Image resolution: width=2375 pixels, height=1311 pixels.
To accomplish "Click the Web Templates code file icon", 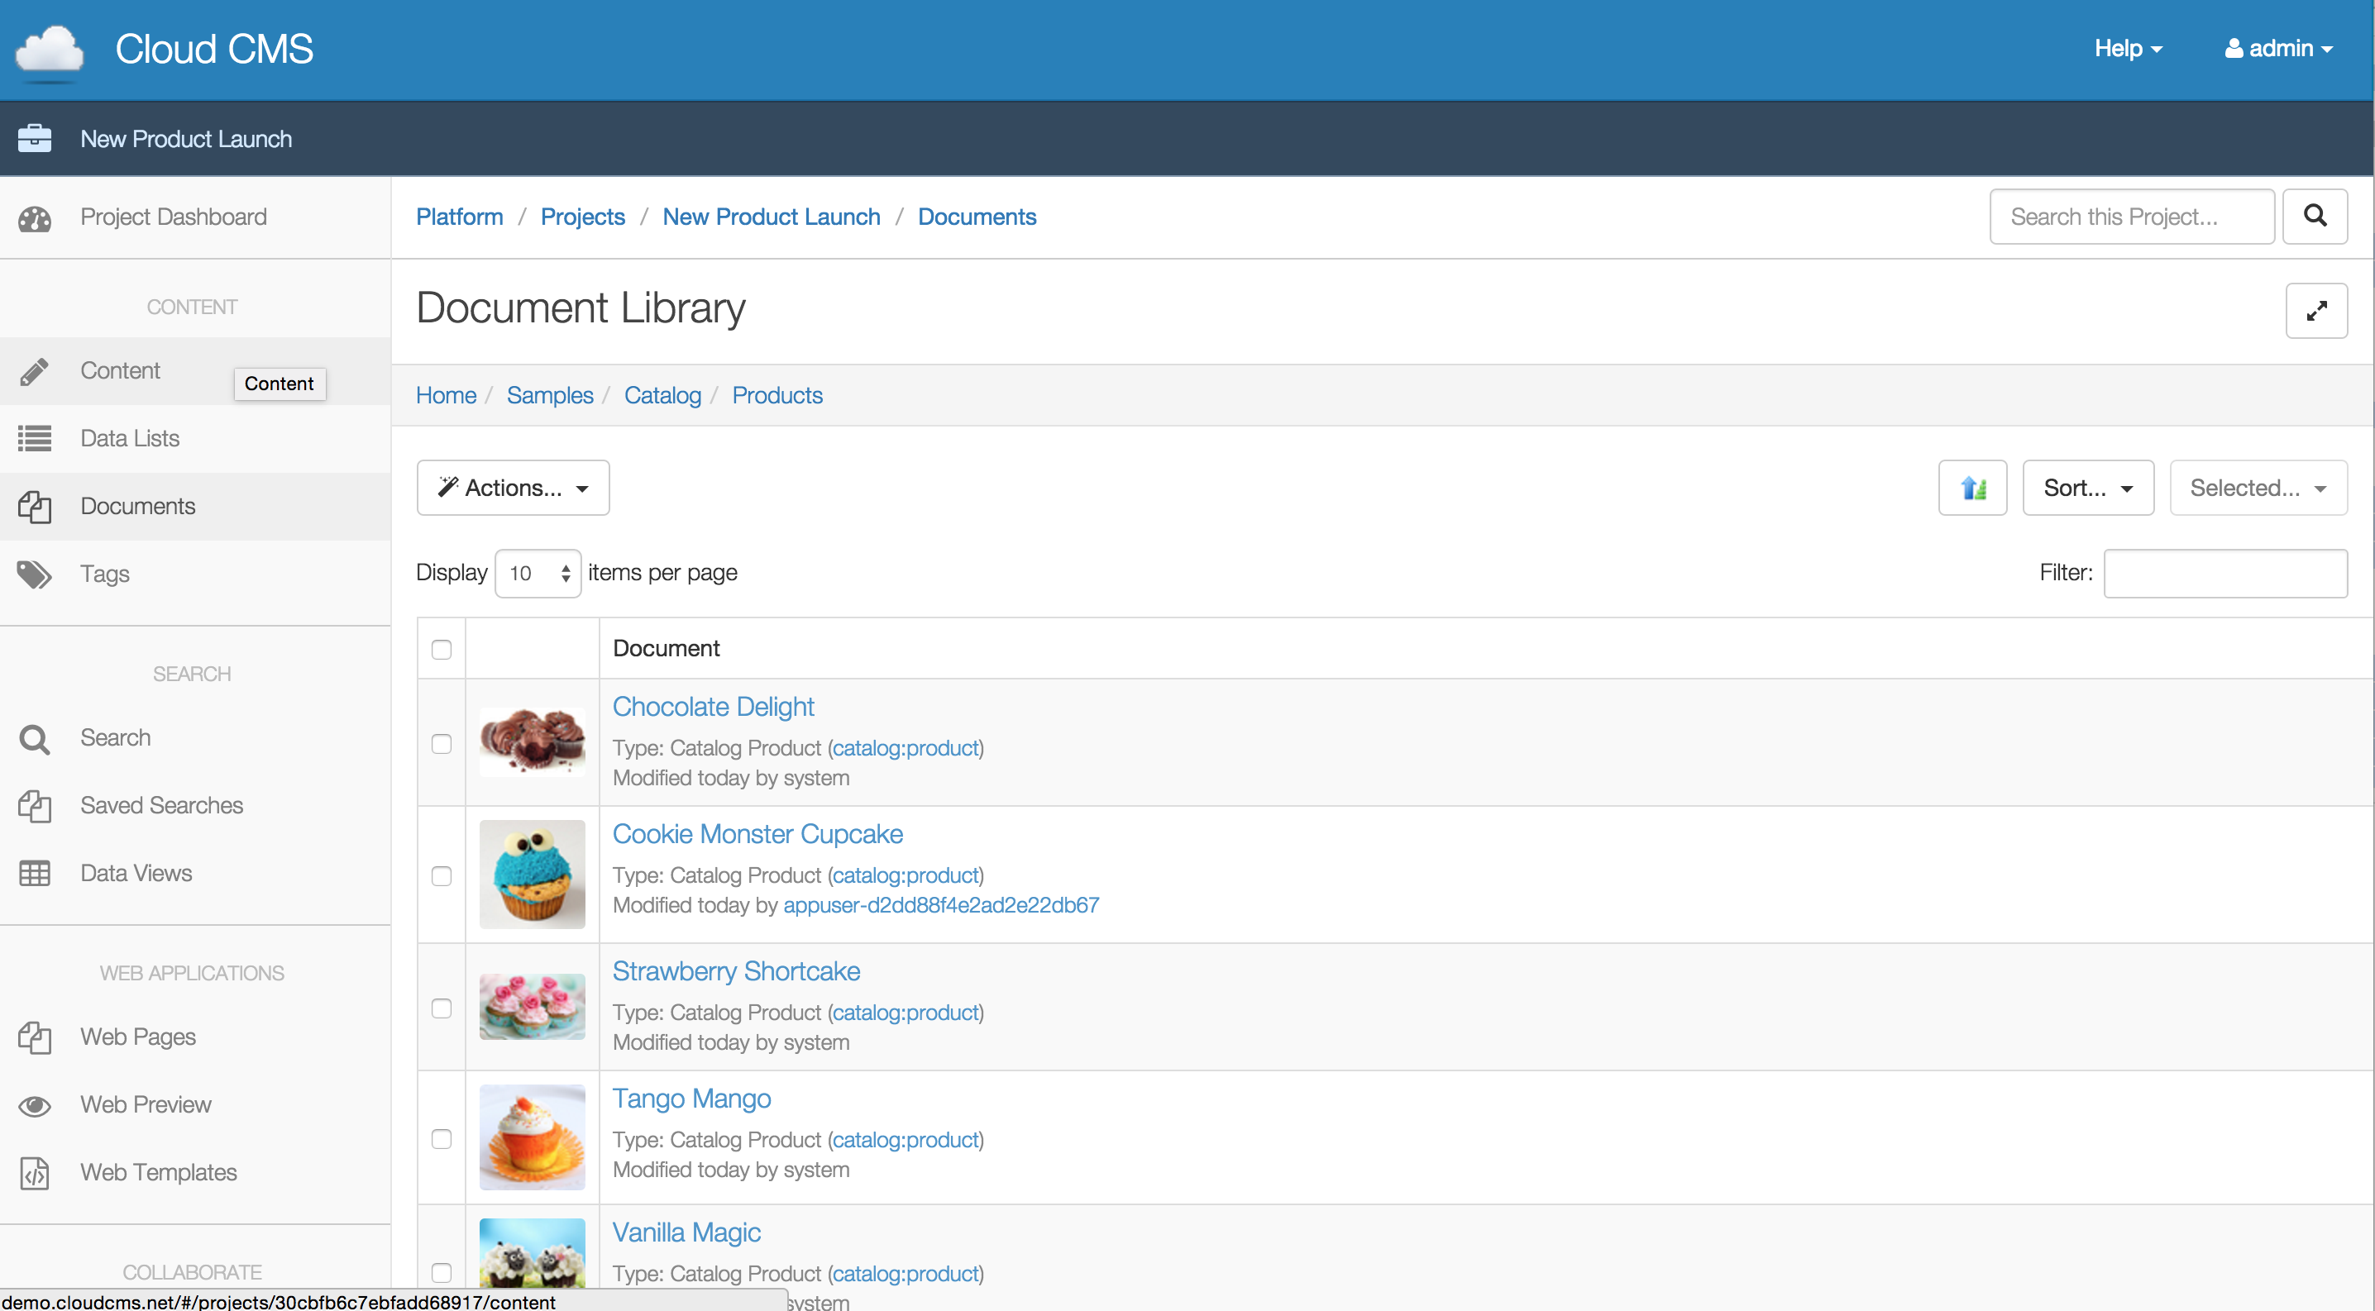I will [35, 1174].
